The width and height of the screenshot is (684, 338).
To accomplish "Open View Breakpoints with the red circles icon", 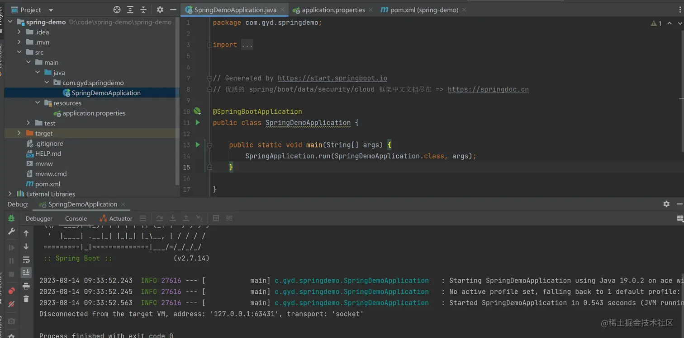I will tap(11, 290).
